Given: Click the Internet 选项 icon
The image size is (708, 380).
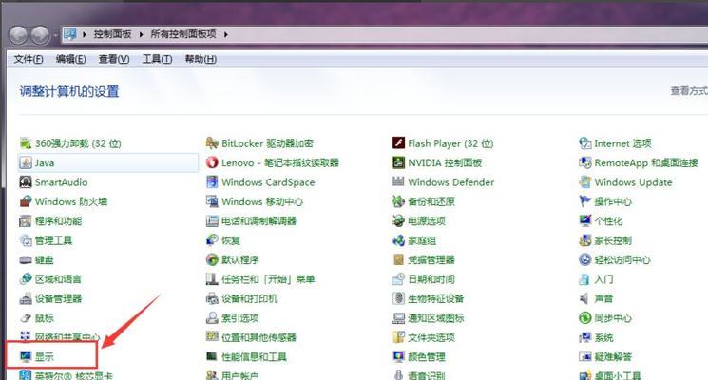Looking at the screenshot, I should click(585, 143).
